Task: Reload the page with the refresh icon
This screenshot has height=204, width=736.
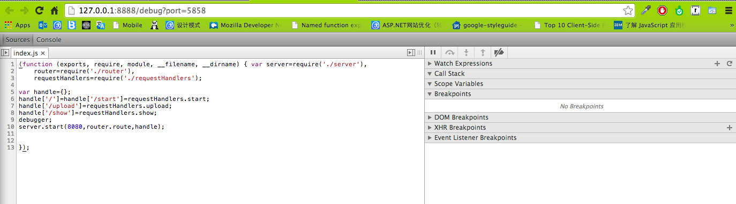Action: (39, 10)
